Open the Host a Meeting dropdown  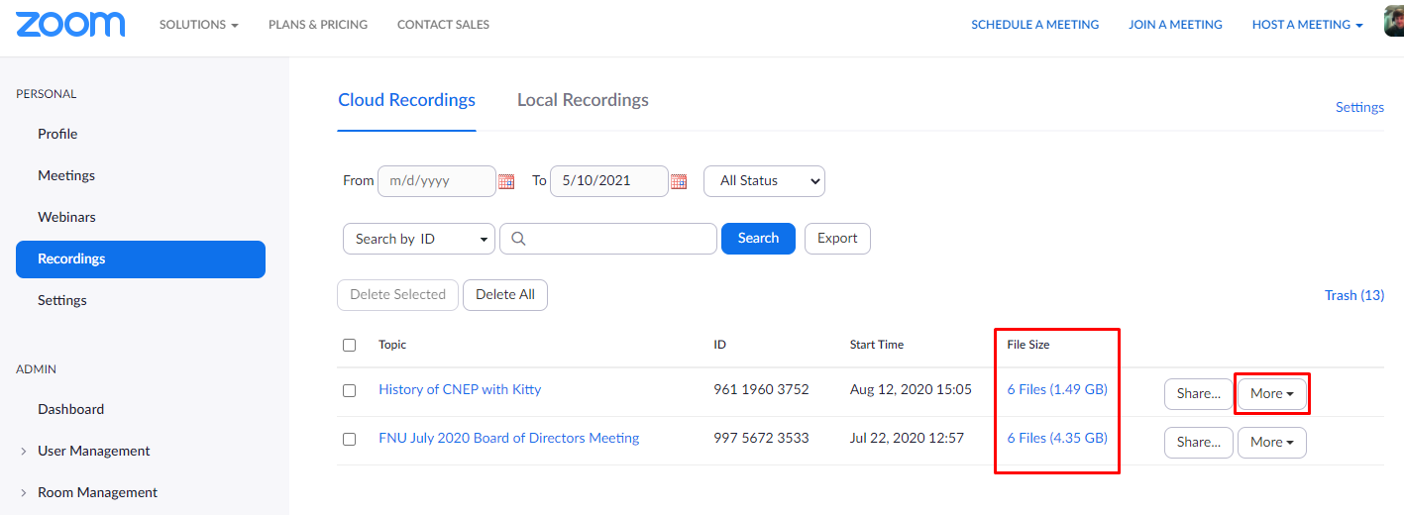point(1308,25)
